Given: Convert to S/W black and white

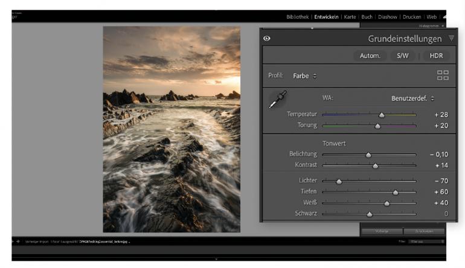Looking at the screenshot, I should click(402, 56).
